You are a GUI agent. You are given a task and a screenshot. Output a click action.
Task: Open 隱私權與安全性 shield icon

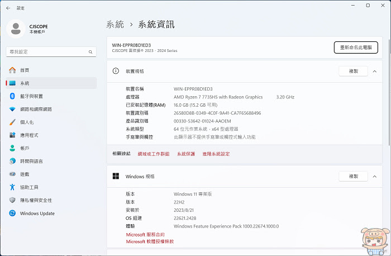pos(12,200)
